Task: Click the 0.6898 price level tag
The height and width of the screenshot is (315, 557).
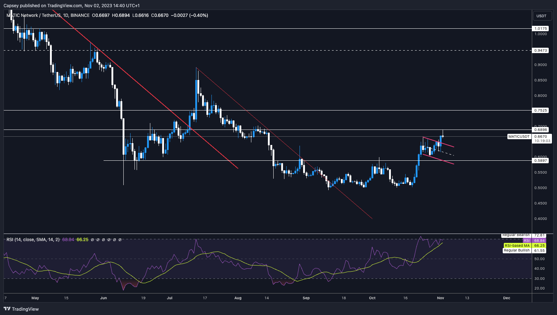Action: [x=540, y=130]
